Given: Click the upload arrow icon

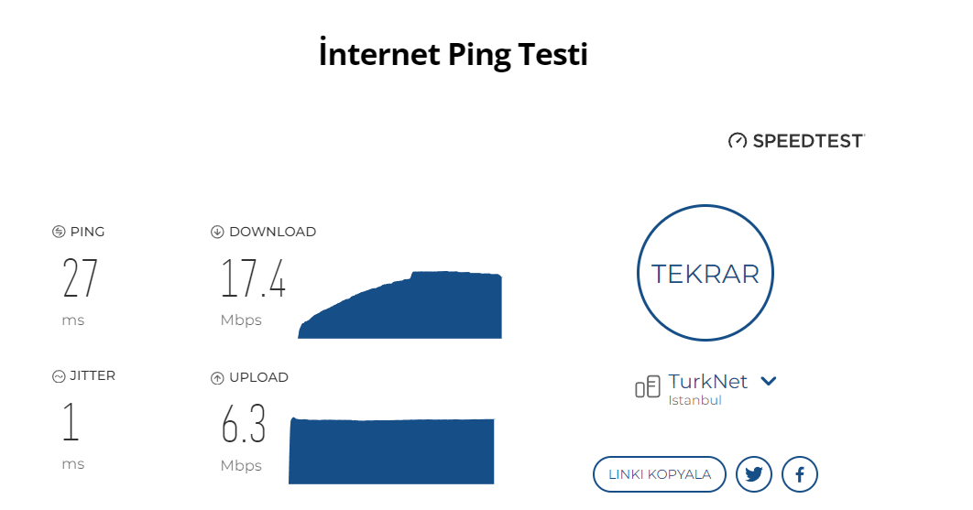Looking at the screenshot, I should click(x=217, y=377).
